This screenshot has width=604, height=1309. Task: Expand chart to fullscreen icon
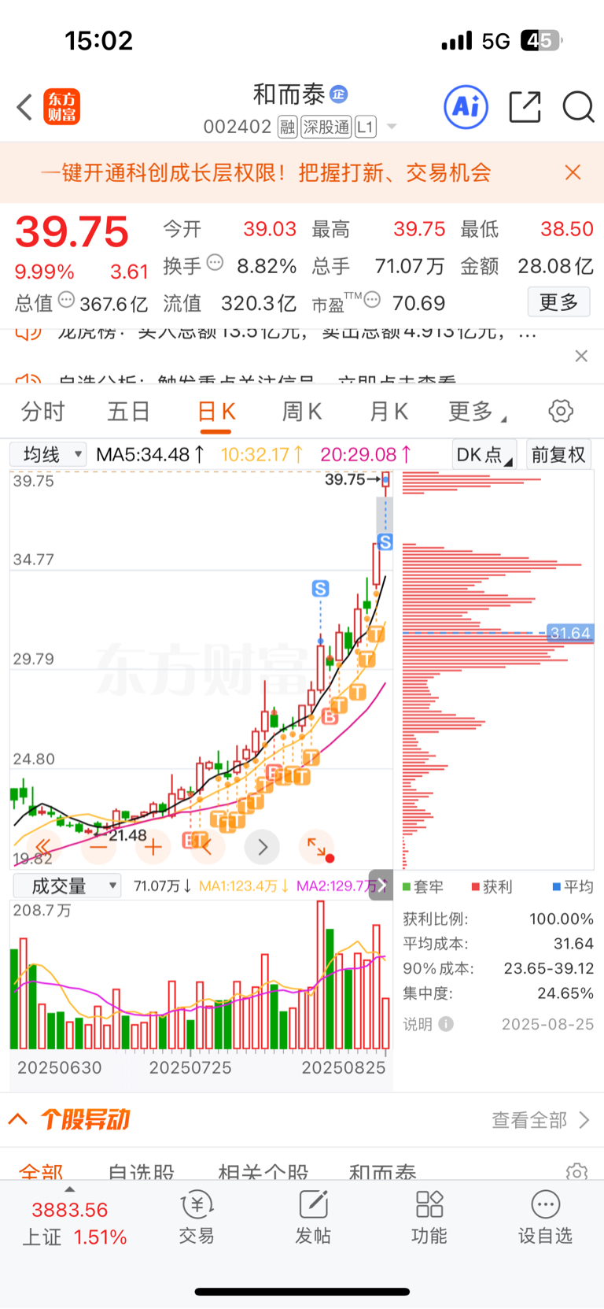coord(317,847)
